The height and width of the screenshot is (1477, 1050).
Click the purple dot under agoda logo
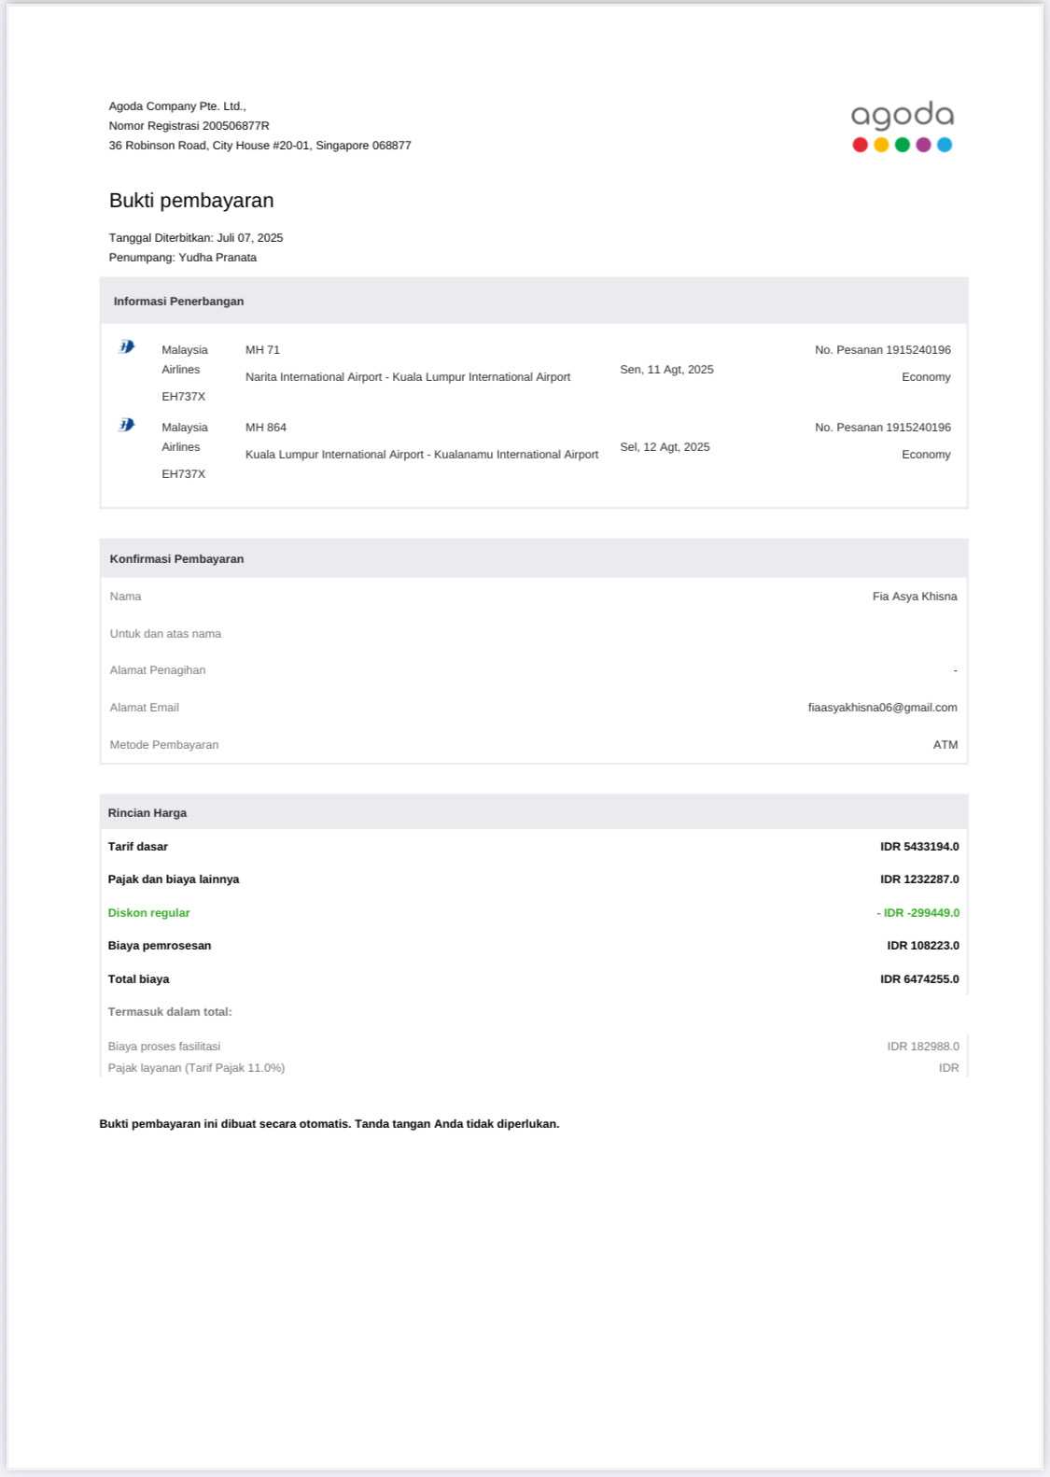pos(923,145)
